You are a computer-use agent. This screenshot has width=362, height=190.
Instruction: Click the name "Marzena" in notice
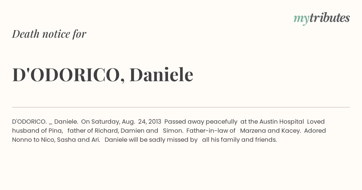click(253, 131)
